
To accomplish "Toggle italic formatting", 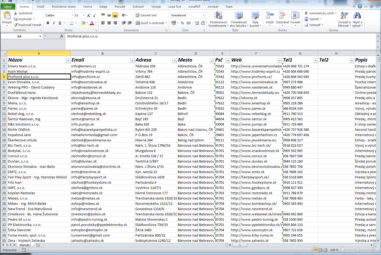I will (x=54, y=23).
